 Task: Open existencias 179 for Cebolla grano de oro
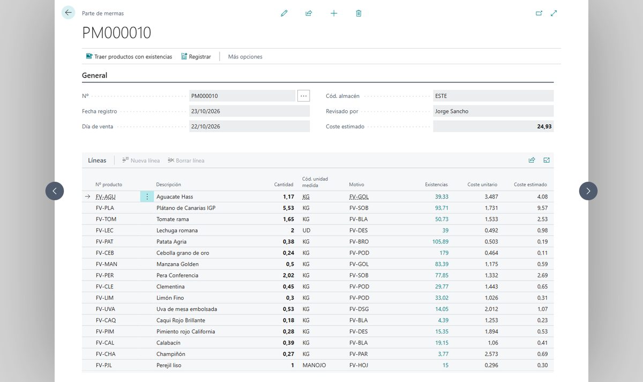pyautogui.click(x=444, y=253)
